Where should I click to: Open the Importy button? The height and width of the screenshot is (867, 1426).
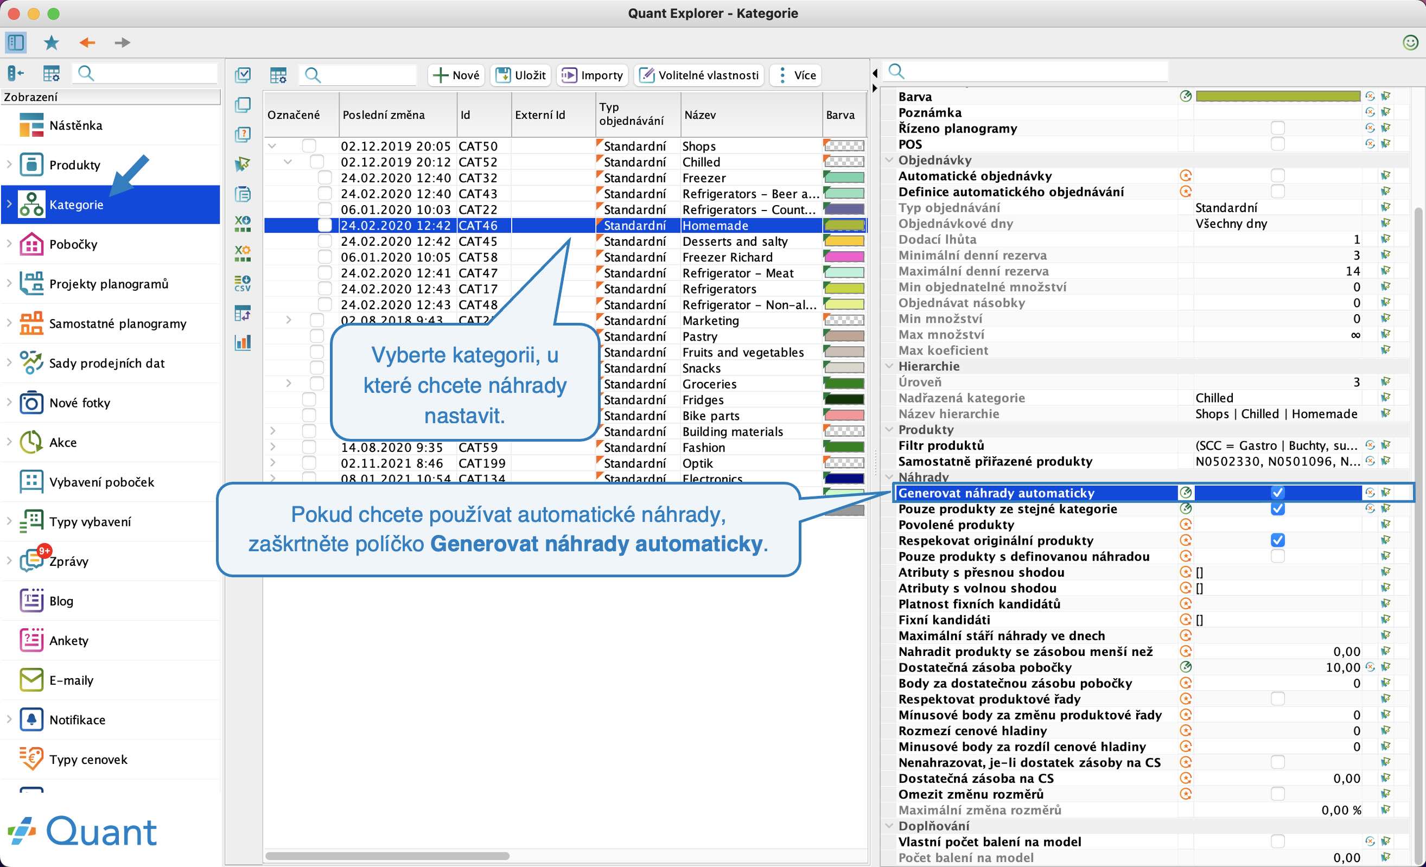pos(593,75)
